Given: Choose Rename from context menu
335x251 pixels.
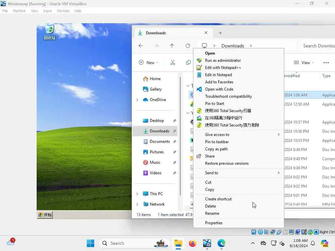Looking at the screenshot, I should click(238, 213).
